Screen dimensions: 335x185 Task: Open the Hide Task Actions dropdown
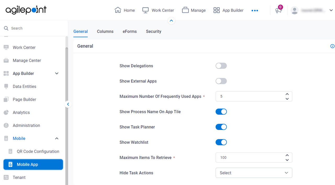point(254,173)
